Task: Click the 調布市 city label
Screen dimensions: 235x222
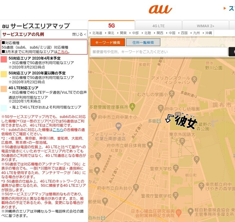Action: pos(222,105)
